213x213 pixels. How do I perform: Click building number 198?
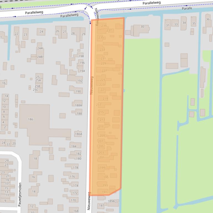(x=81, y=56)
